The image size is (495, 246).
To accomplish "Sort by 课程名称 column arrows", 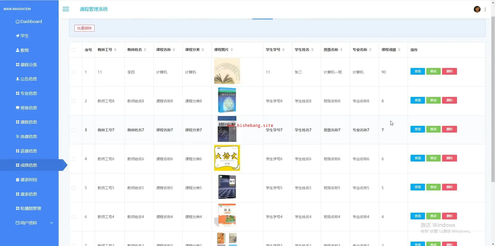I will 174,50.
